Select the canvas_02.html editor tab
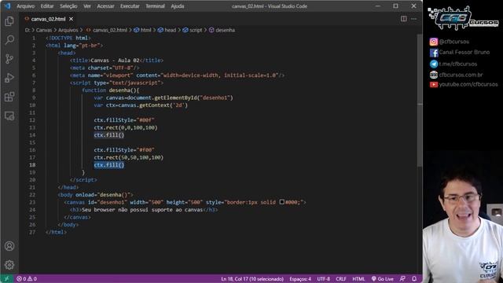 (x=49, y=19)
